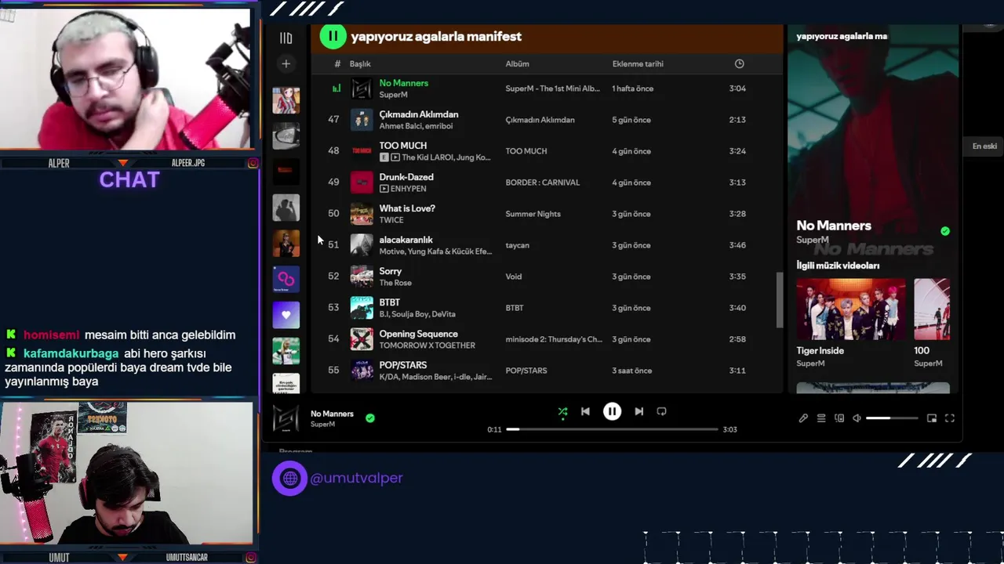This screenshot has width=1004, height=564.
Task: Click globe icon beside @umutvalper
Action: point(289,478)
